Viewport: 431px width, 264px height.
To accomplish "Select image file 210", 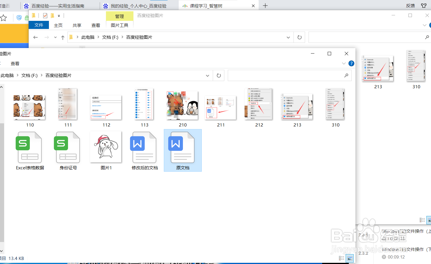I will (x=182, y=105).
